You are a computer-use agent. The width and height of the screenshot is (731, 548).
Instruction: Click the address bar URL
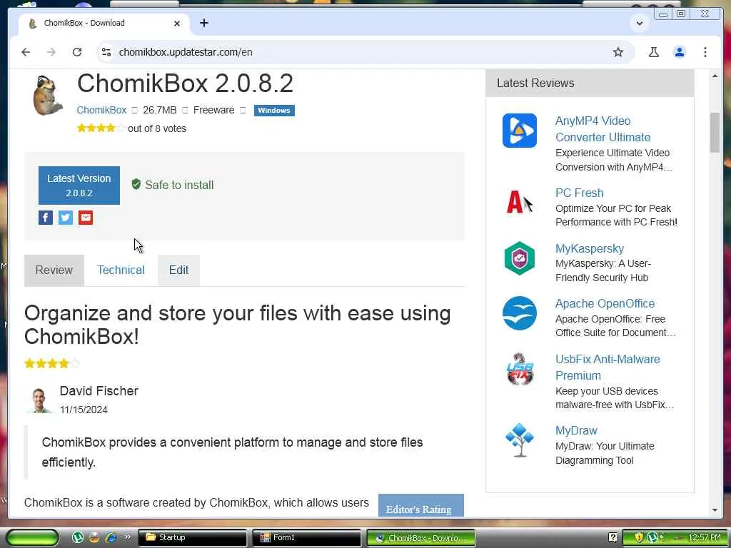[x=186, y=52]
